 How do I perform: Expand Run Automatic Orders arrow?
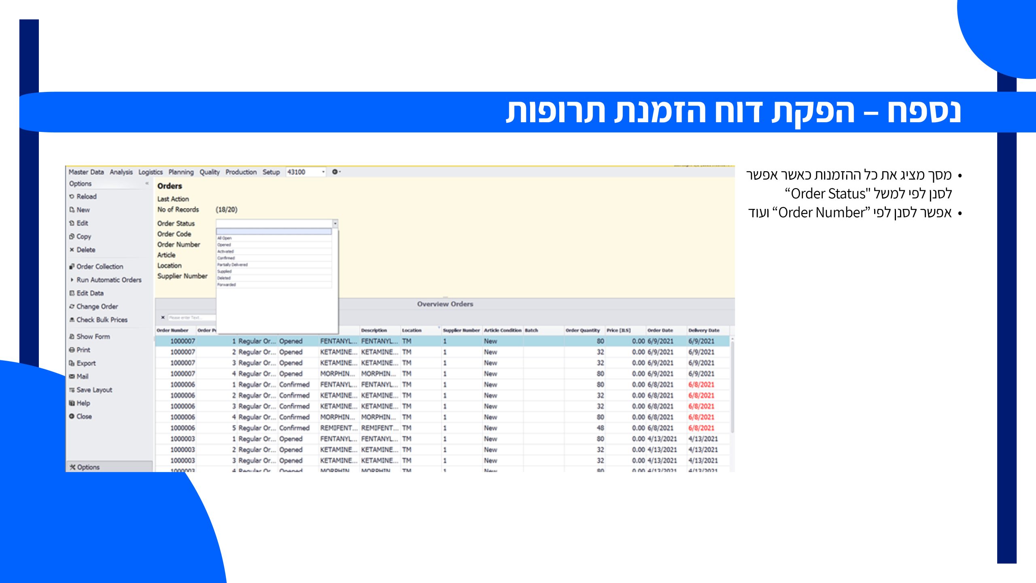(72, 280)
